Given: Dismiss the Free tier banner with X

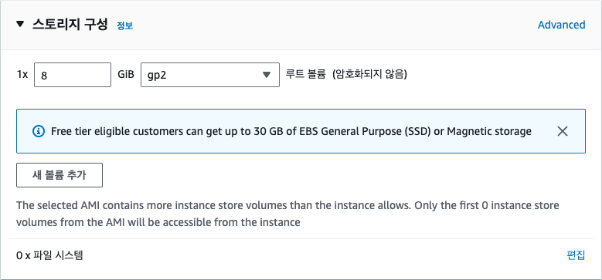Looking at the screenshot, I should point(563,131).
